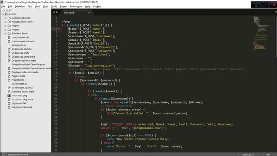Toggle side bar panel switcher icon
The image size is (277, 156).
pyautogui.click(x=3, y=155)
